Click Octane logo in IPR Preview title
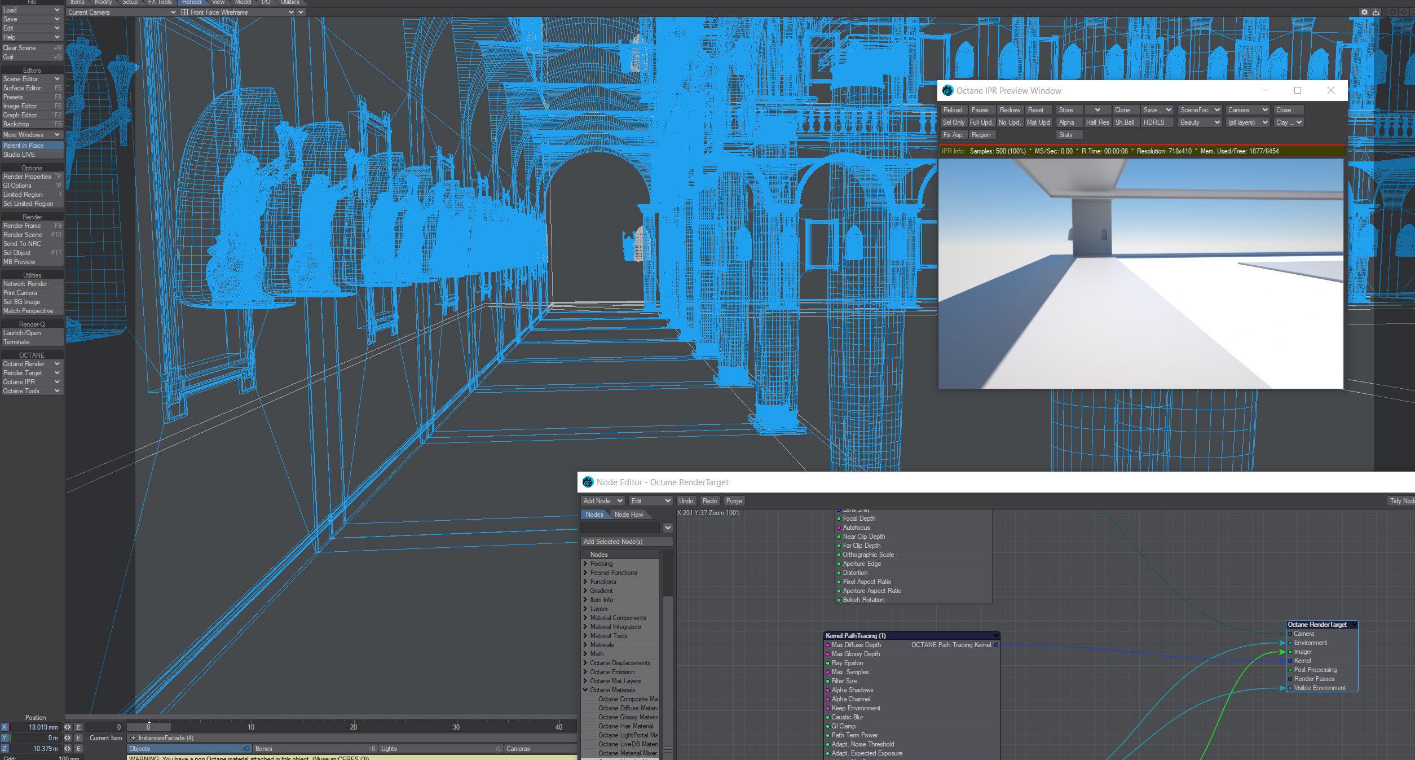 pyautogui.click(x=947, y=91)
